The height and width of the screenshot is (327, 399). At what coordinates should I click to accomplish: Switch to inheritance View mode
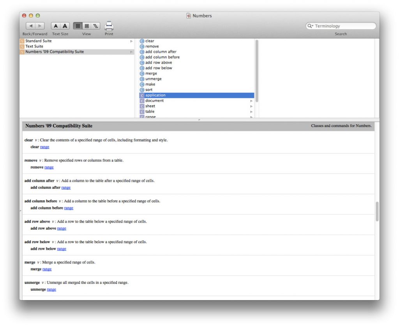[x=95, y=25]
